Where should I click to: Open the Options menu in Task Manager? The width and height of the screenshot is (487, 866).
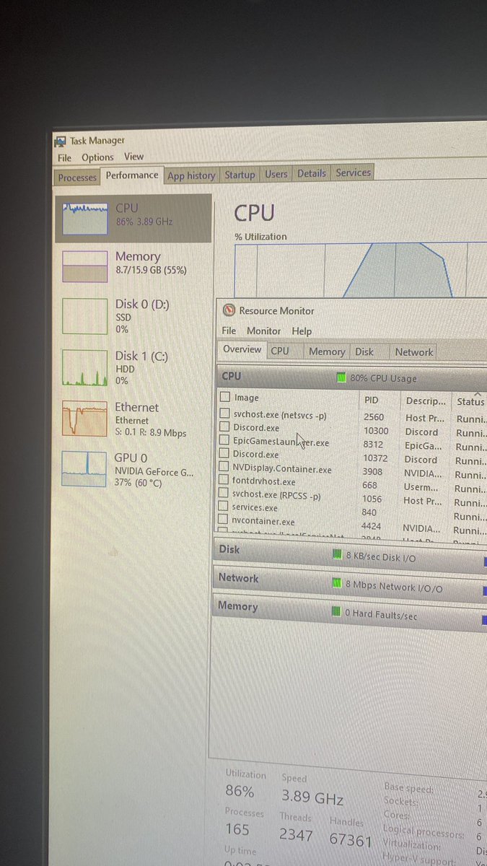[97, 157]
